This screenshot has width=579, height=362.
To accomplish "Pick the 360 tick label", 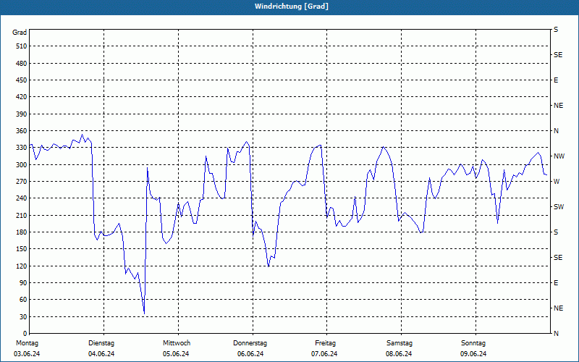I will [22, 131].
